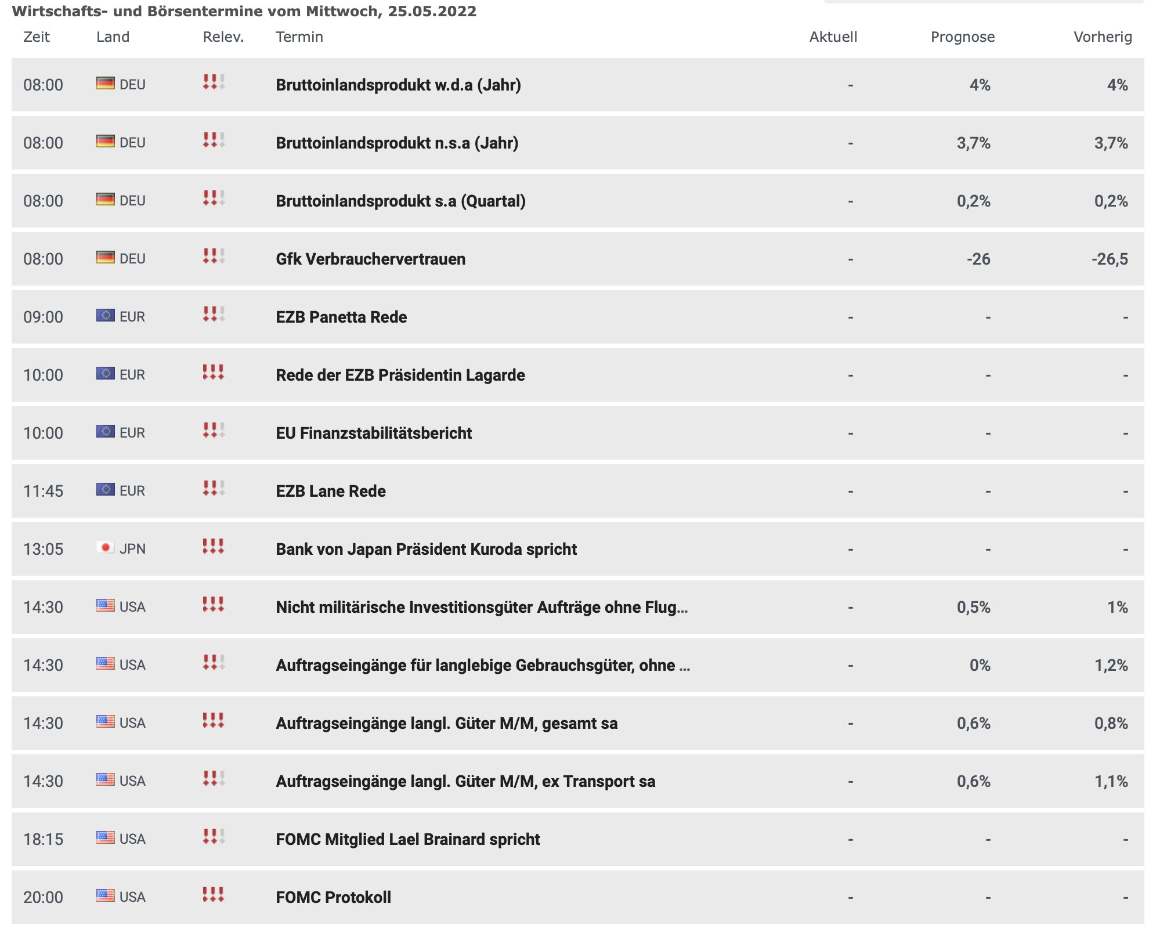The height and width of the screenshot is (932, 1149).
Task: Click relevance marks of the Kuroda row
Action: [213, 546]
